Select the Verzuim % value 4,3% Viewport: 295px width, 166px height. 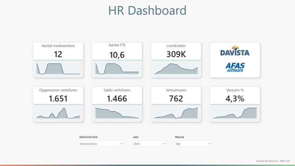[235, 99]
